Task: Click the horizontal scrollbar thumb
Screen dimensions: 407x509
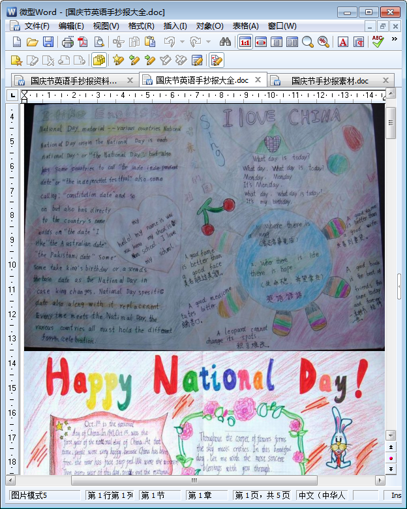Action: (194, 480)
